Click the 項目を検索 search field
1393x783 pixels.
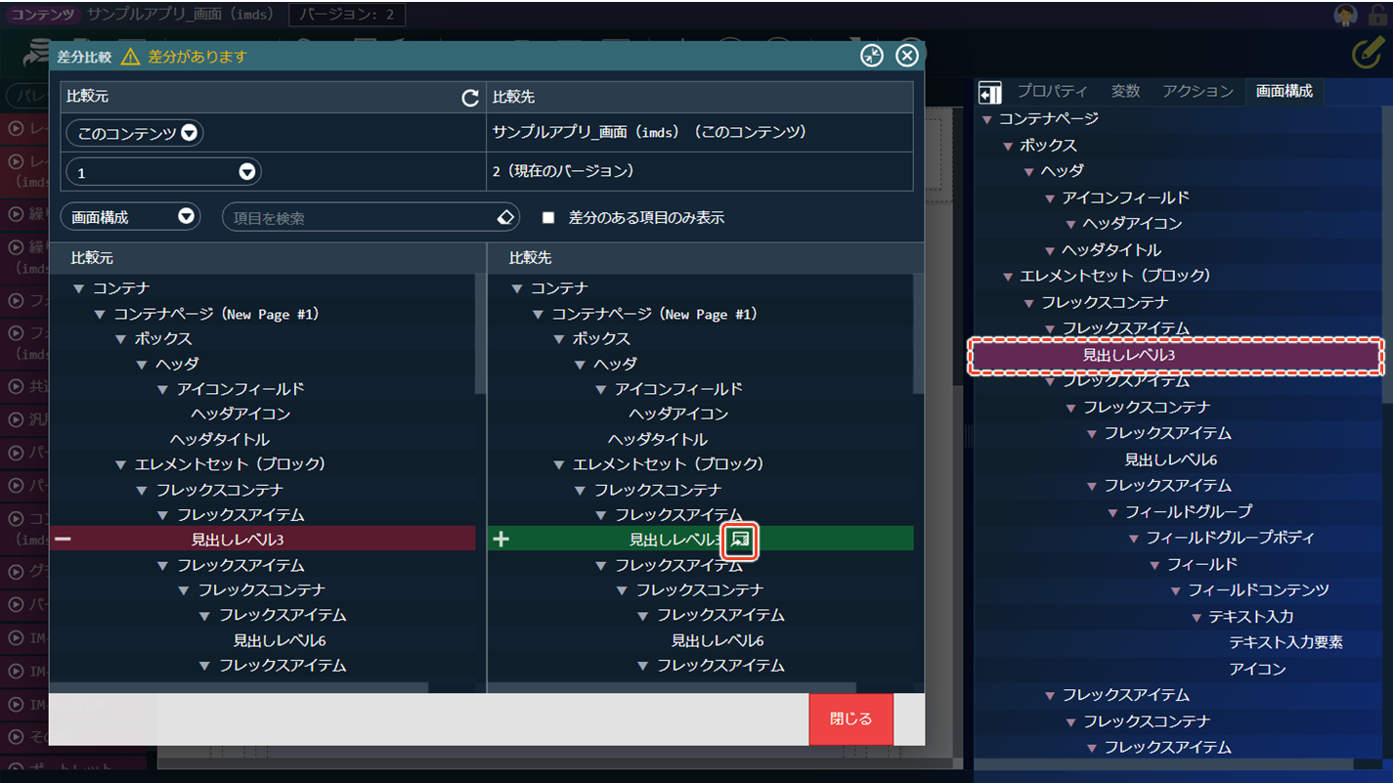(x=360, y=218)
